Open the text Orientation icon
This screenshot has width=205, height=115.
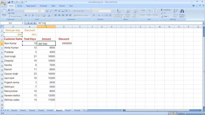pyautogui.click(x=67, y=11)
